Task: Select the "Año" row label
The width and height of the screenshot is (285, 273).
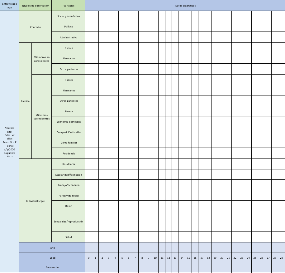Action: pyautogui.click(x=52, y=247)
